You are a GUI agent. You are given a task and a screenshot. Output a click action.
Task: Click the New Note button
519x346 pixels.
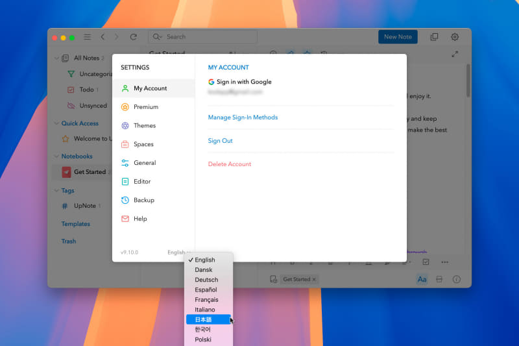tap(398, 37)
